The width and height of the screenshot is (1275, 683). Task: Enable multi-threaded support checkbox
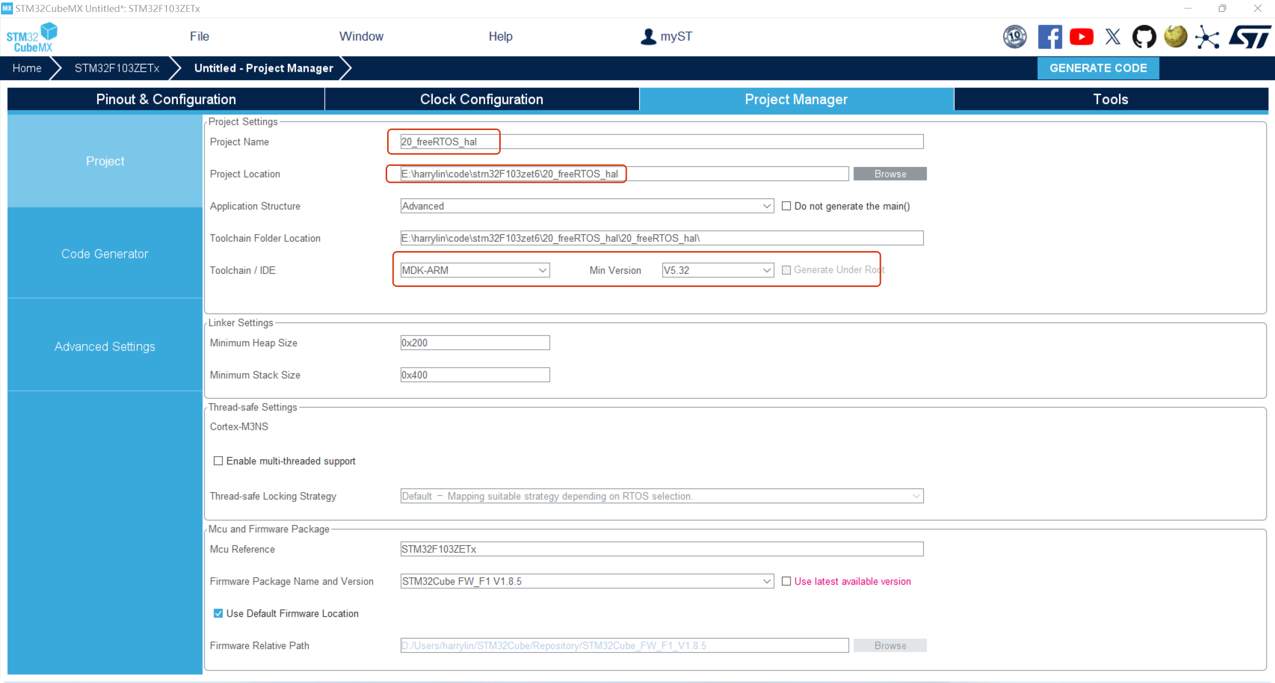[x=218, y=461]
